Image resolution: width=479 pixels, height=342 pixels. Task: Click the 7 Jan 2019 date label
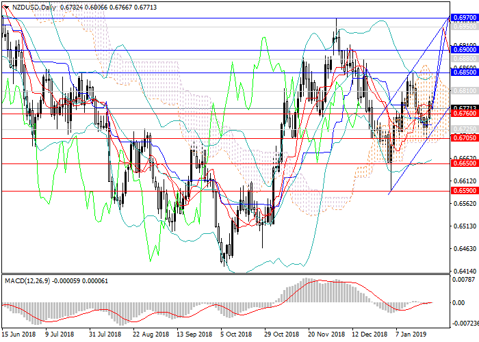click(413, 335)
